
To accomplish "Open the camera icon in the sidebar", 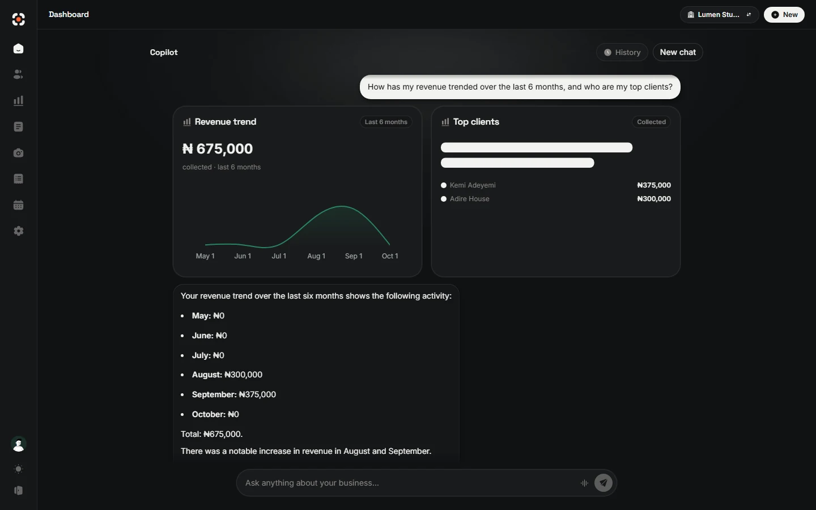I will click(x=19, y=153).
